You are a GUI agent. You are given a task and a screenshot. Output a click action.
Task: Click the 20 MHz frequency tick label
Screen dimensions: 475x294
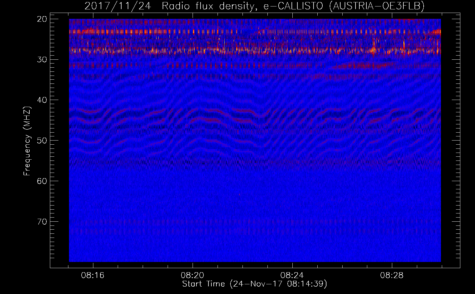click(x=42, y=19)
